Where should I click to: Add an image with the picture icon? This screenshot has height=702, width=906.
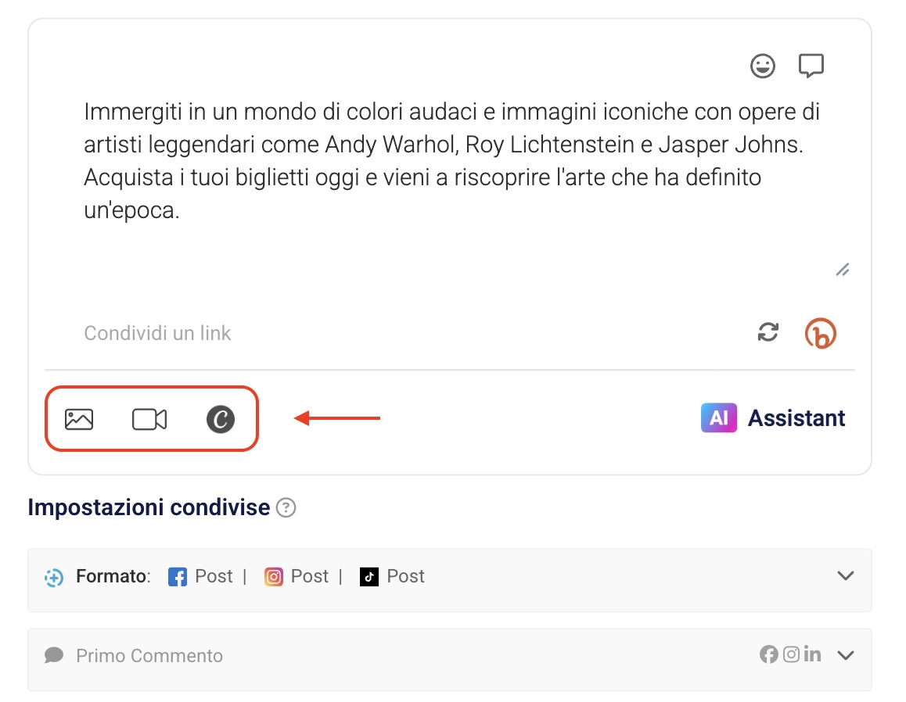pyautogui.click(x=79, y=419)
